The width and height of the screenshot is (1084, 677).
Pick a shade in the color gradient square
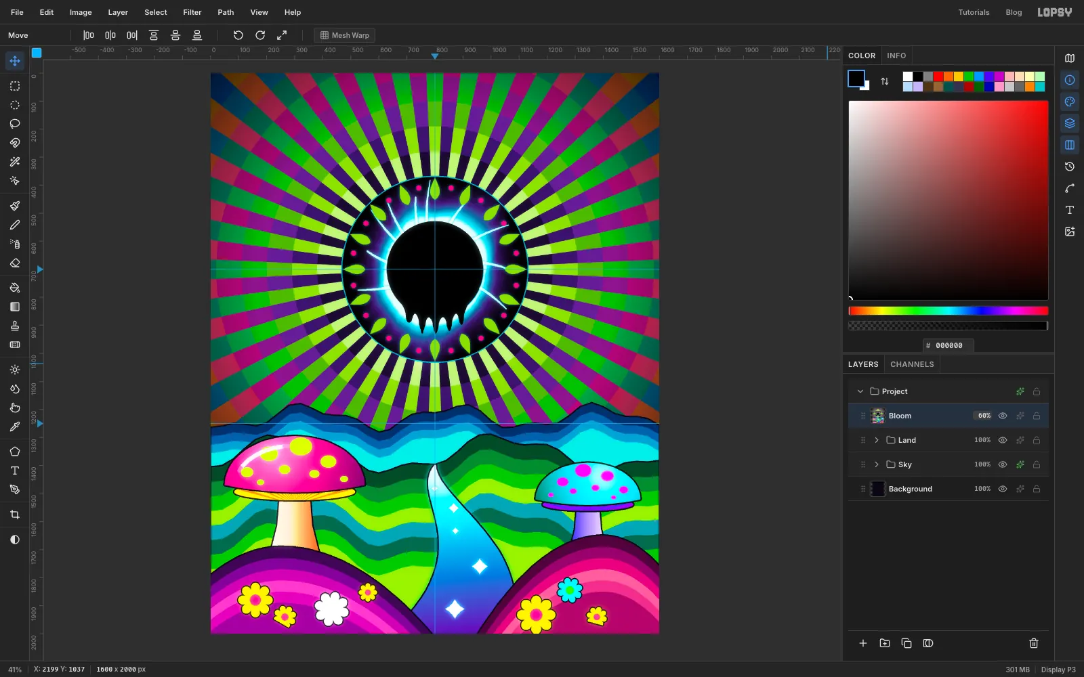click(948, 200)
